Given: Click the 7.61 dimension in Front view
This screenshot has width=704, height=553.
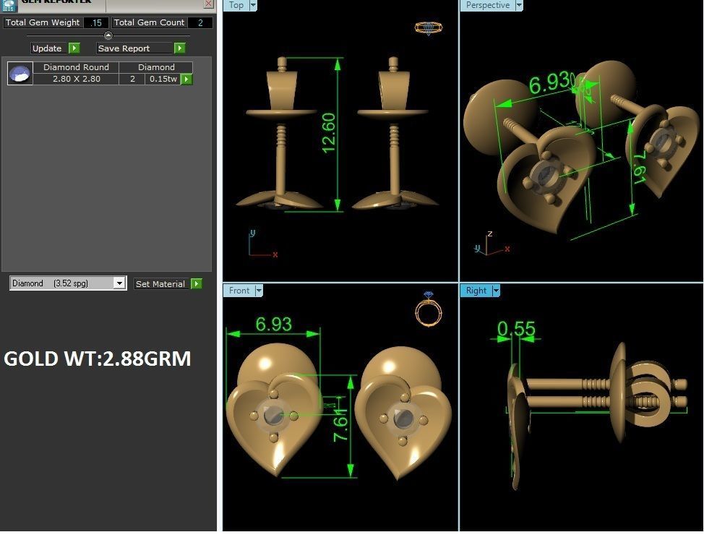Looking at the screenshot, I should coord(340,424).
